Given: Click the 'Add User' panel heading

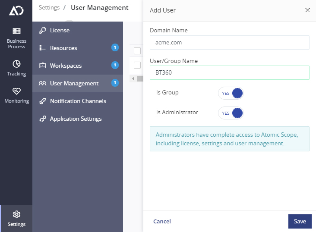Looking at the screenshot, I should pyautogui.click(x=163, y=10).
